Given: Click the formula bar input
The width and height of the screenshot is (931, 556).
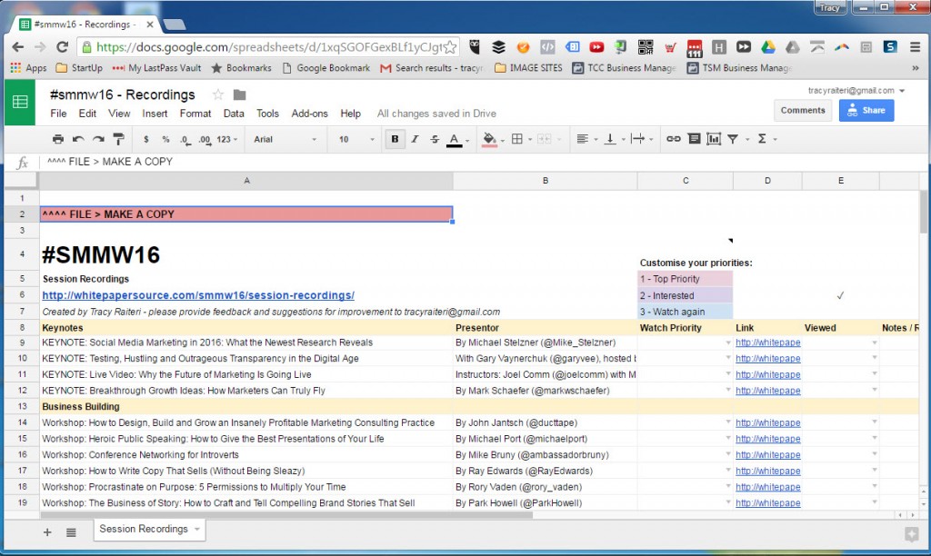Looking at the screenshot, I should [x=481, y=162].
